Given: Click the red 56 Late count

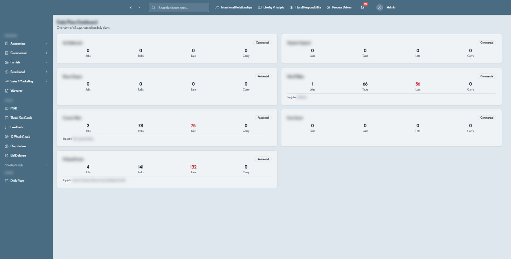Looking at the screenshot, I should [418, 84].
